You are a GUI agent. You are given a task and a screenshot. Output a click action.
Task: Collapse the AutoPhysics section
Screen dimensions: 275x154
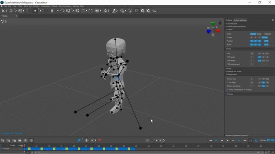click(232, 24)
